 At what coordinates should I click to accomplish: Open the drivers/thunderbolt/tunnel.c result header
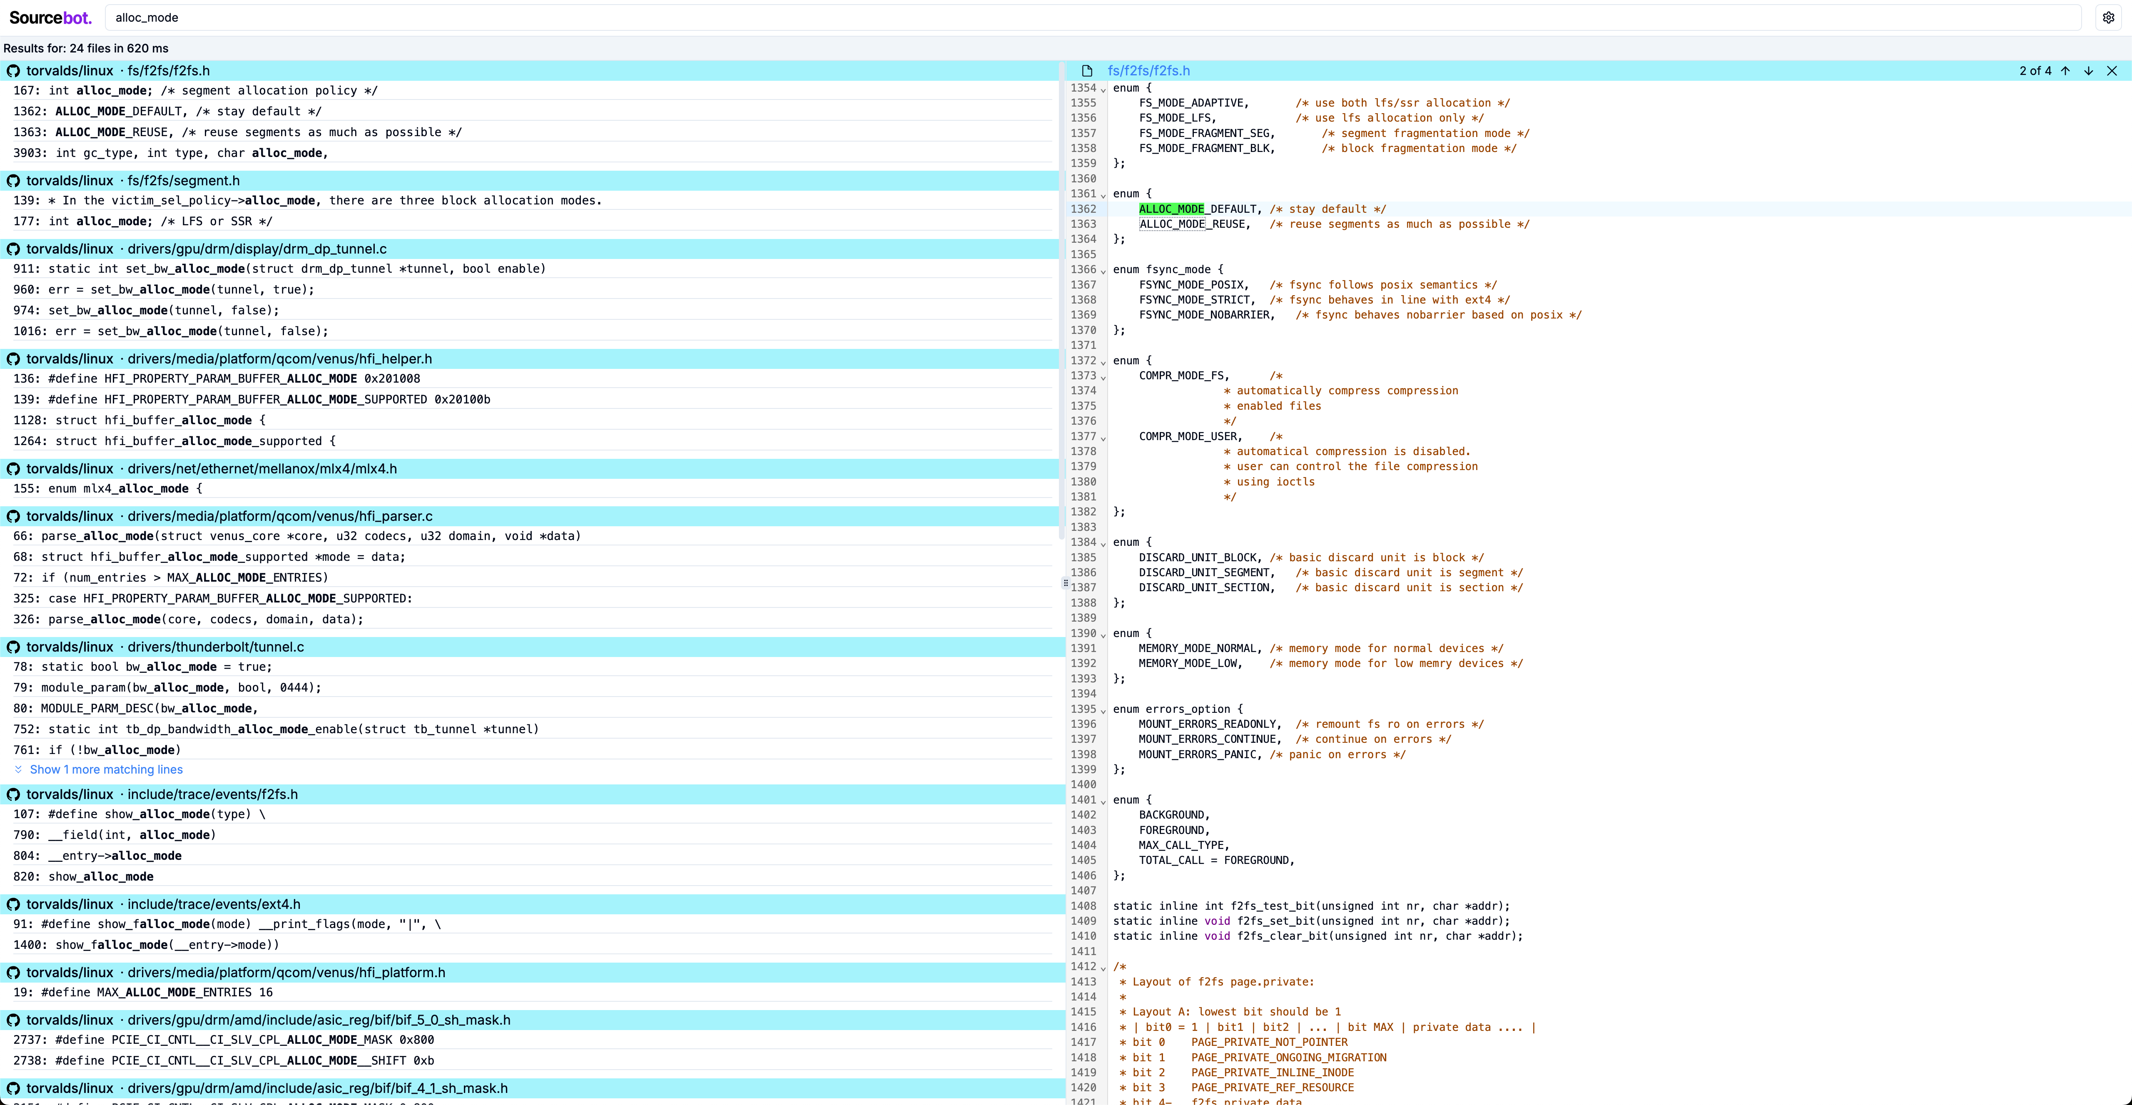(x=215, y=647)
